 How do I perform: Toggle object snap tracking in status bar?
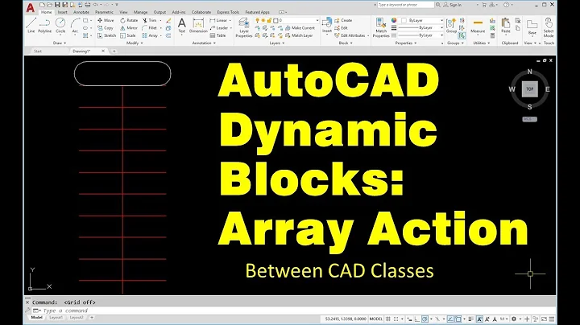coord(450,319)
